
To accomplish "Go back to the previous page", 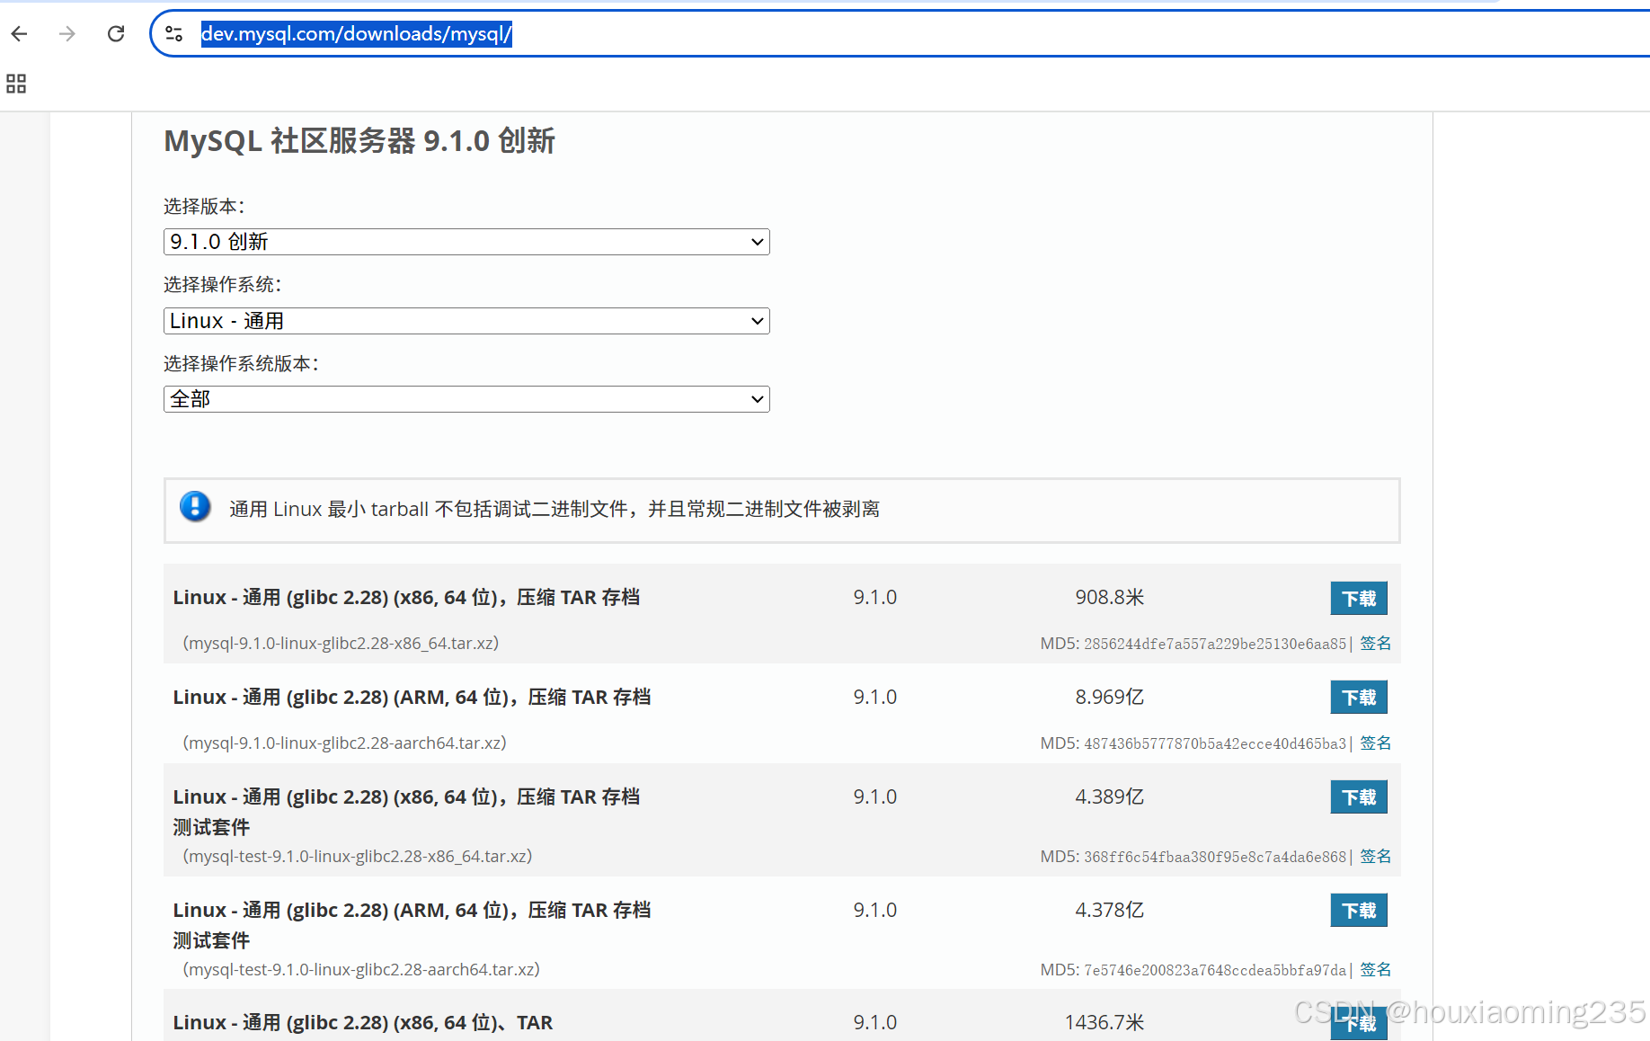I will [20, 34].
